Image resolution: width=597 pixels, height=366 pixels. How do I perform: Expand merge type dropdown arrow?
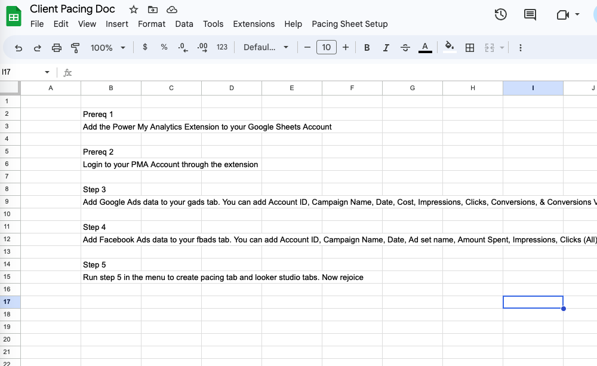pos(502,48)
